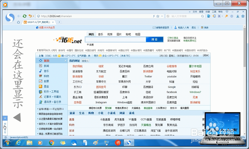The height and width of the screenshot is (149, 249).
Task: Select the 图片 search tab
Action: (x=119, y=34)
